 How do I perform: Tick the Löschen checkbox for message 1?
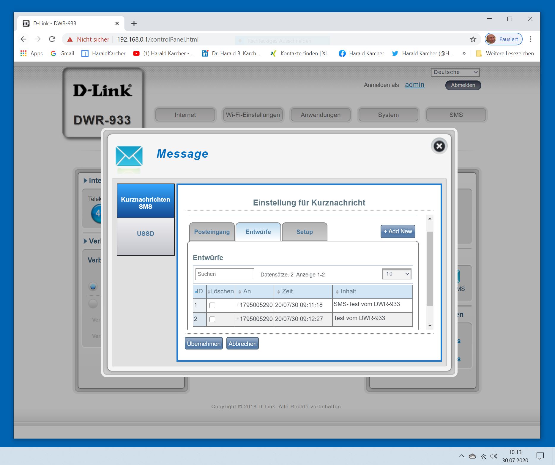tap(212, 305)
